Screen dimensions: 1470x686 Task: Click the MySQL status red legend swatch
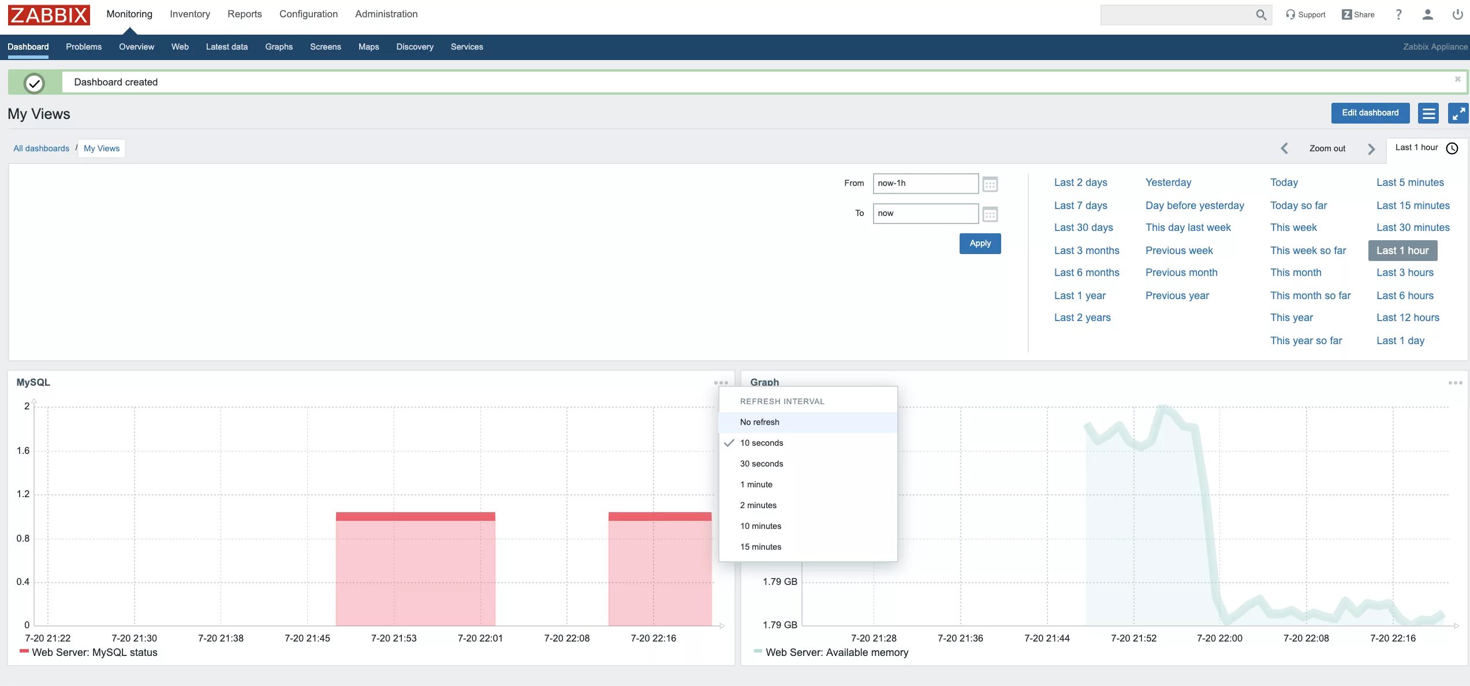(24, 651)
